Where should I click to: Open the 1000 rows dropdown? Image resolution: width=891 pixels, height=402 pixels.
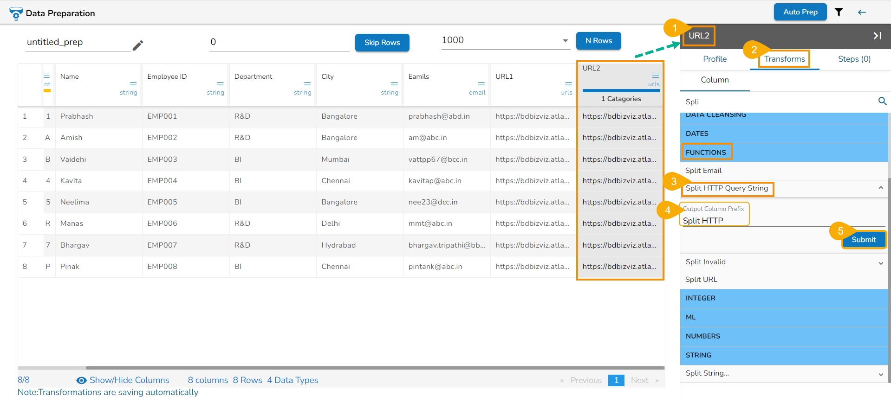click(565, 41)
